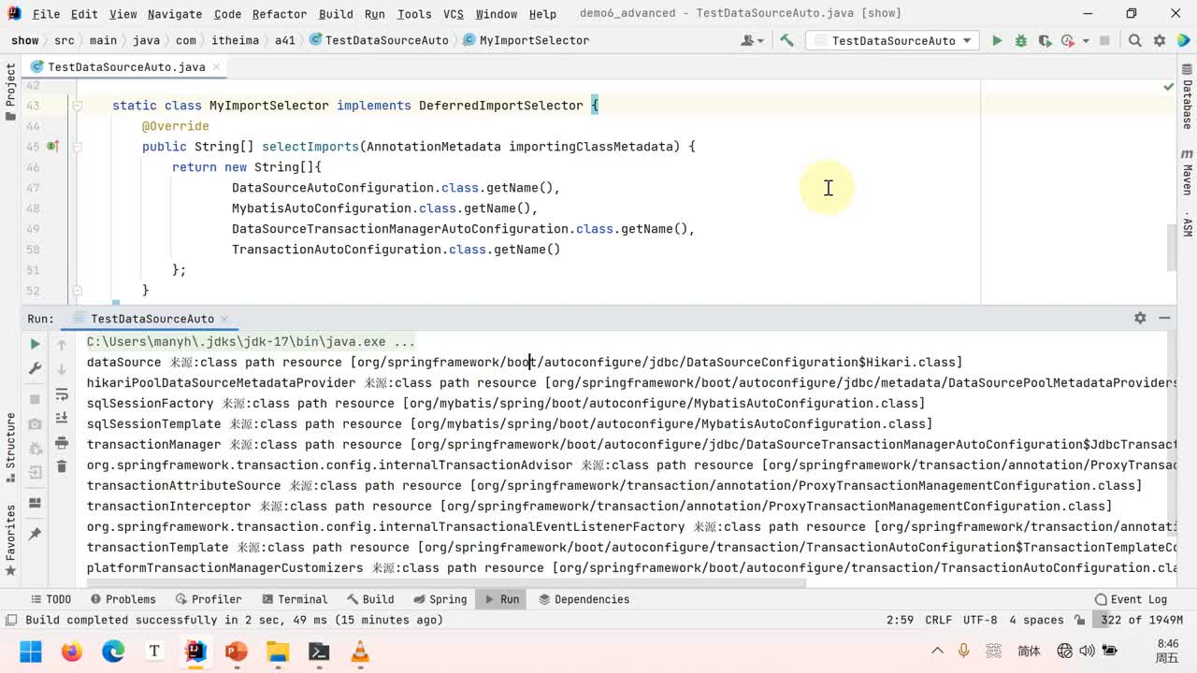Rerun program in Run panel
This screenshot has width=1197, height=673.
36,344
